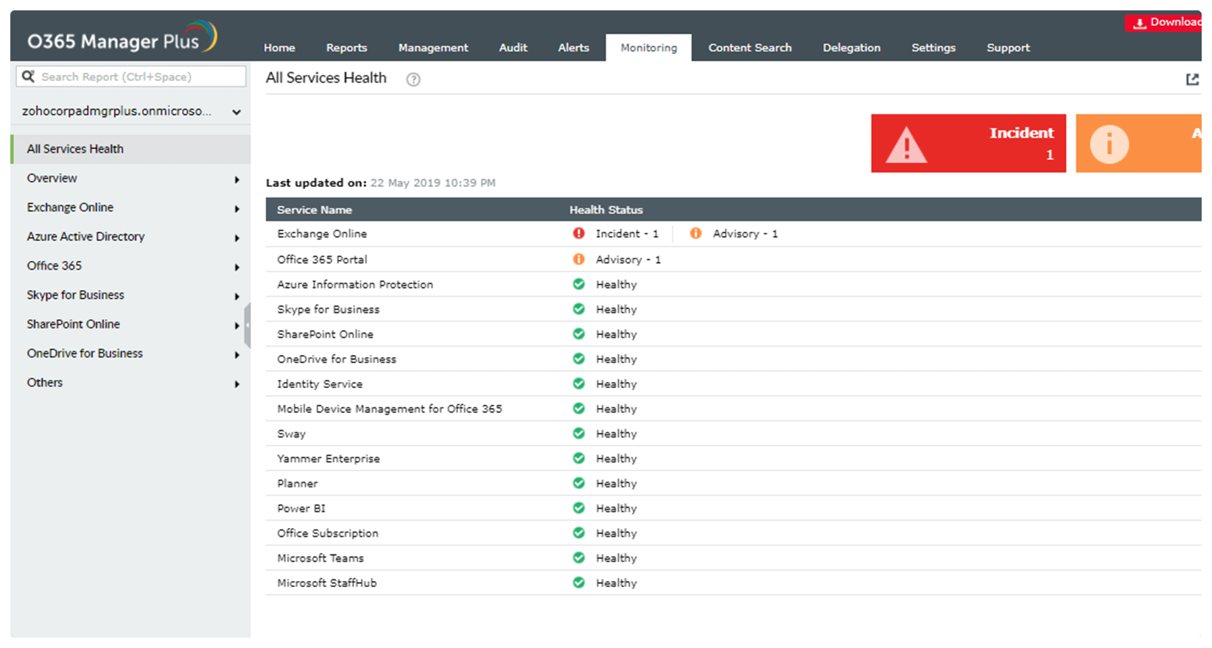Click Azure Information Protection healthy checkmark
The image size is (1212, 648).
point(579,284)
